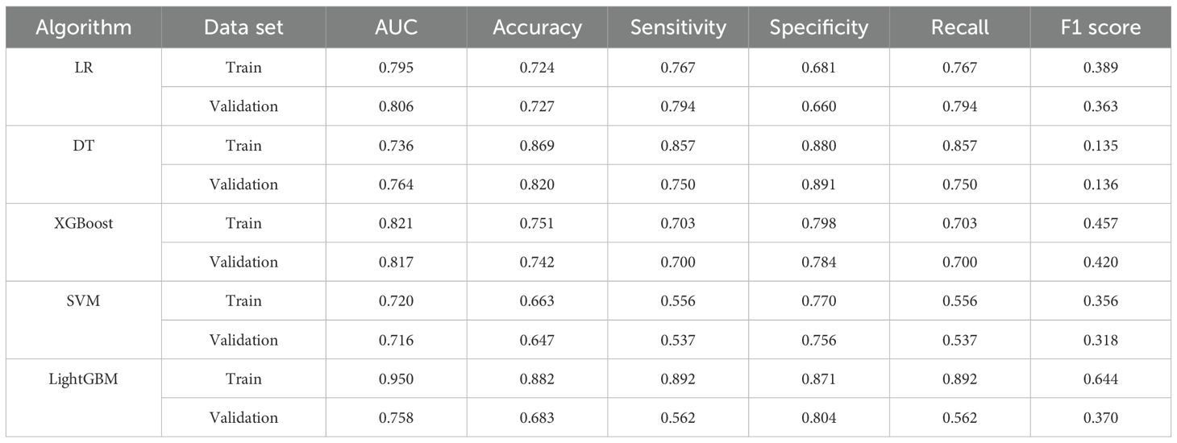Select the Specificity header cell
1177x443 pixels.
818,27
